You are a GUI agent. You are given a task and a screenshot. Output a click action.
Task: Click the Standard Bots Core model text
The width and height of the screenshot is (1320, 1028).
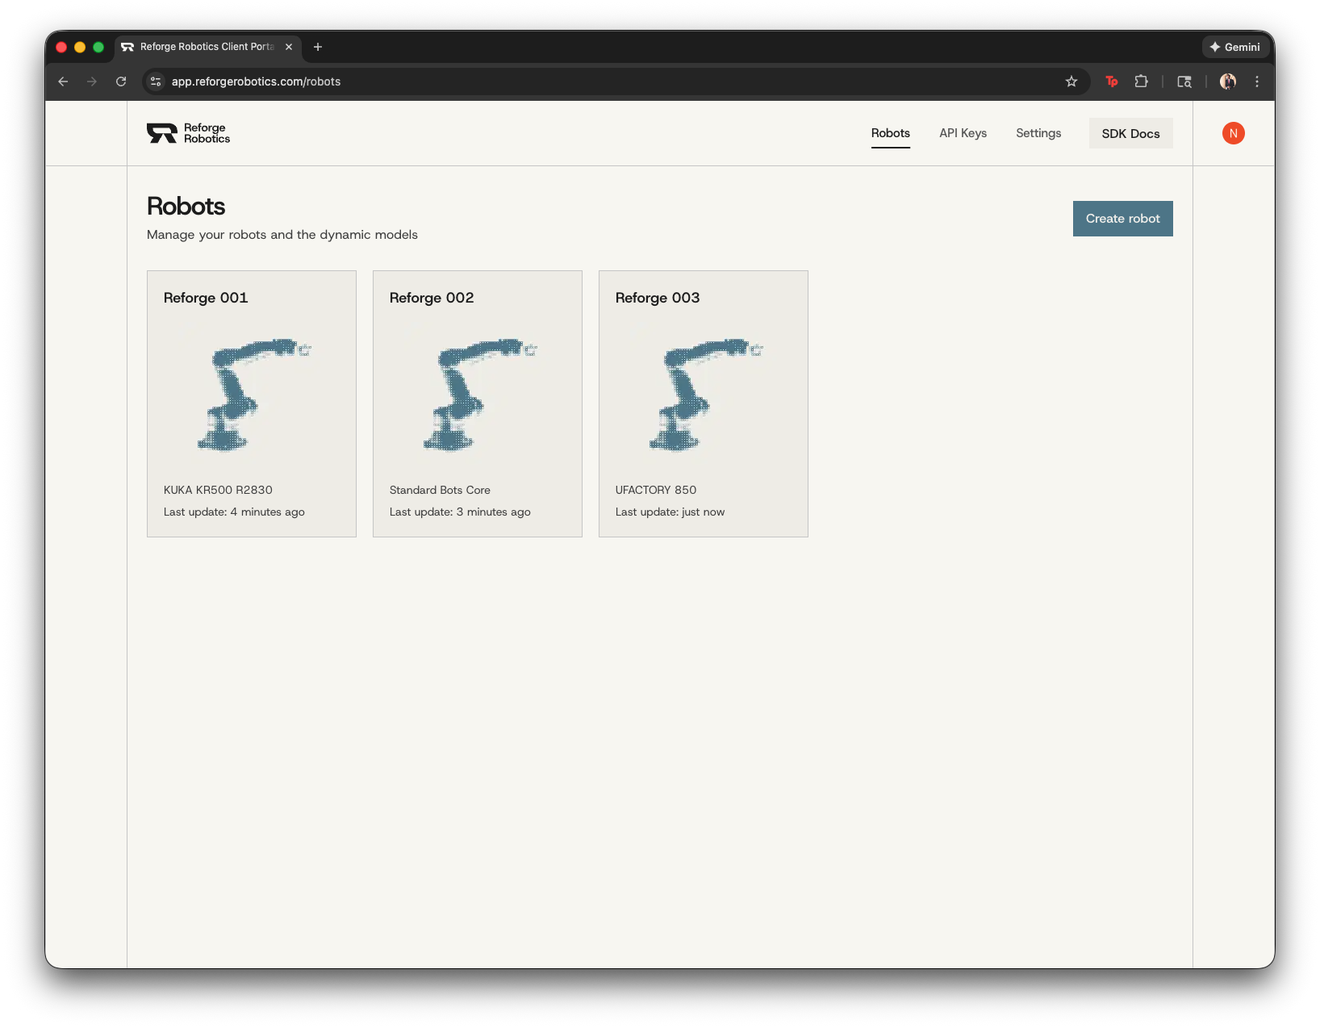[440, 490]
